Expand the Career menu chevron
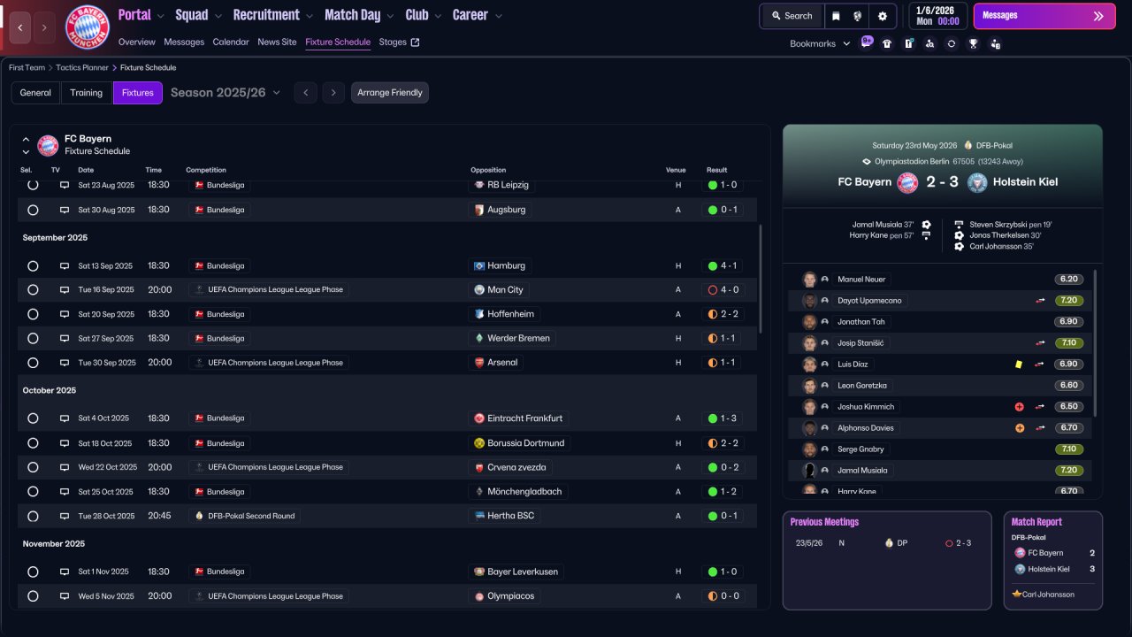Image resolution: width=1132 pixels, height=637 pixels. click(499, 16)
